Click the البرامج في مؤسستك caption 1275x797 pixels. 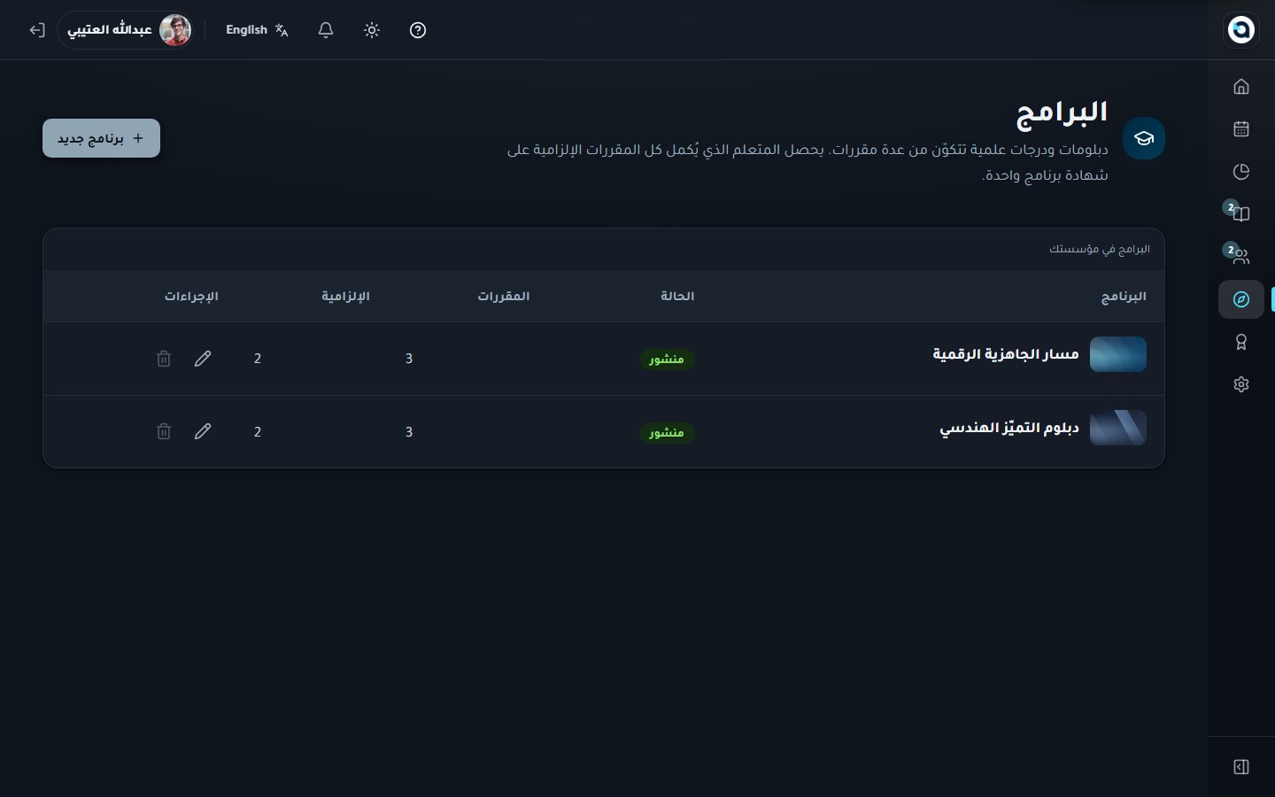click(1100, 249)
